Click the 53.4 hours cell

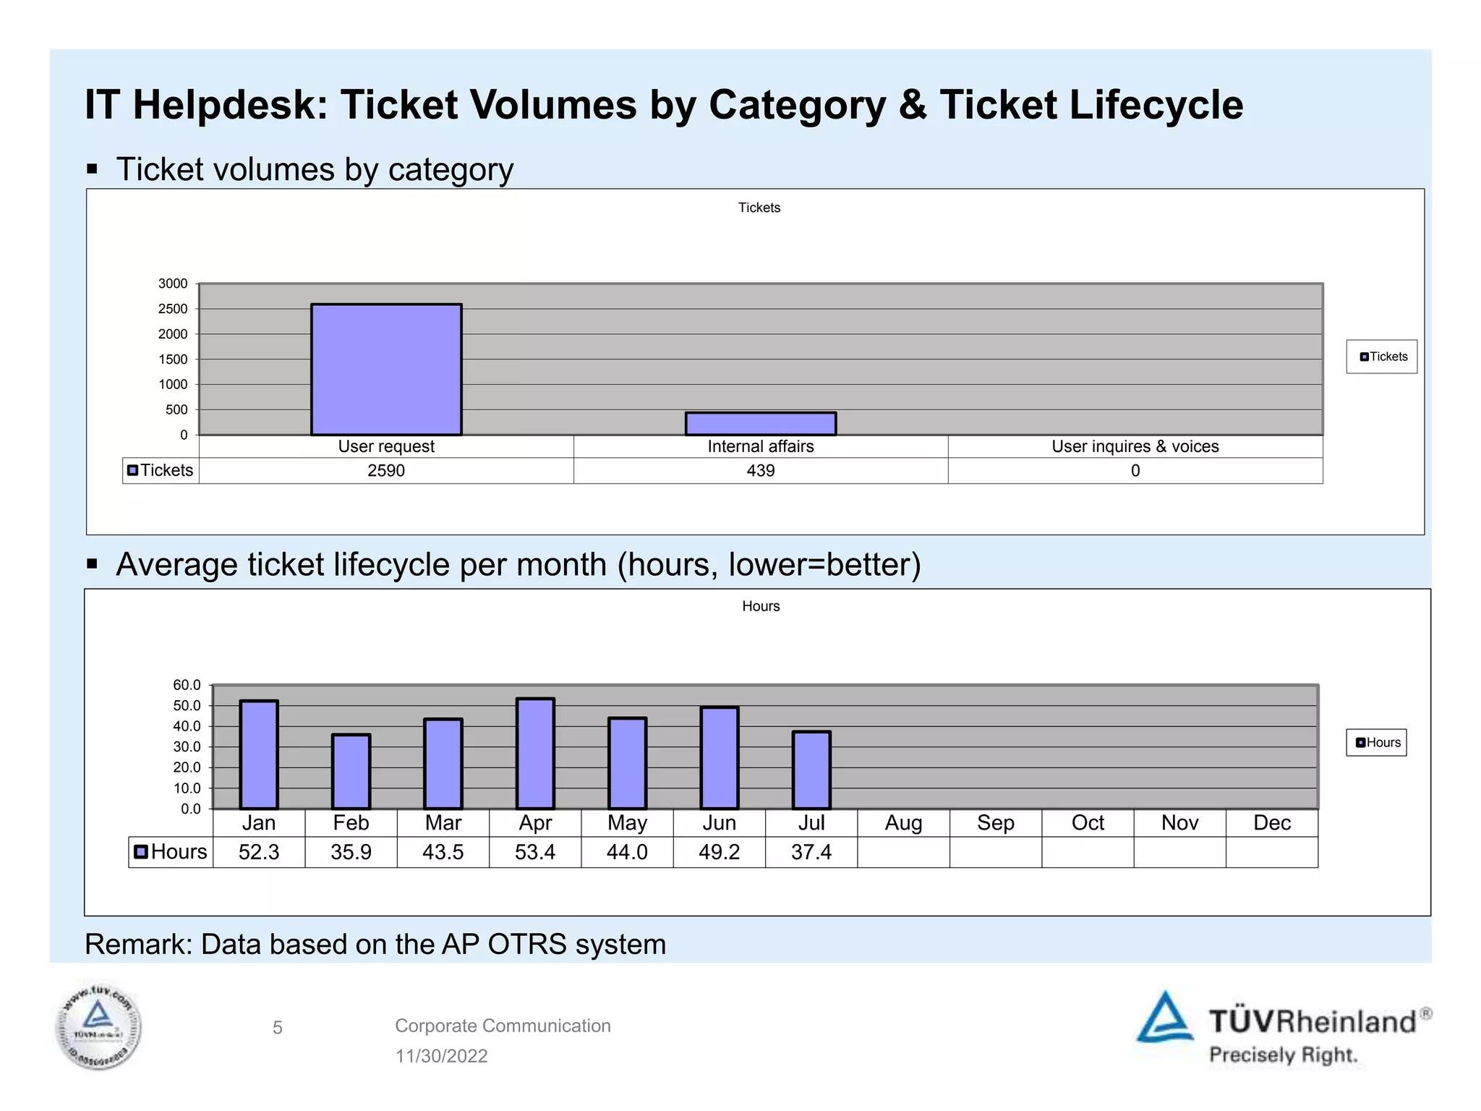coord(535,852)
